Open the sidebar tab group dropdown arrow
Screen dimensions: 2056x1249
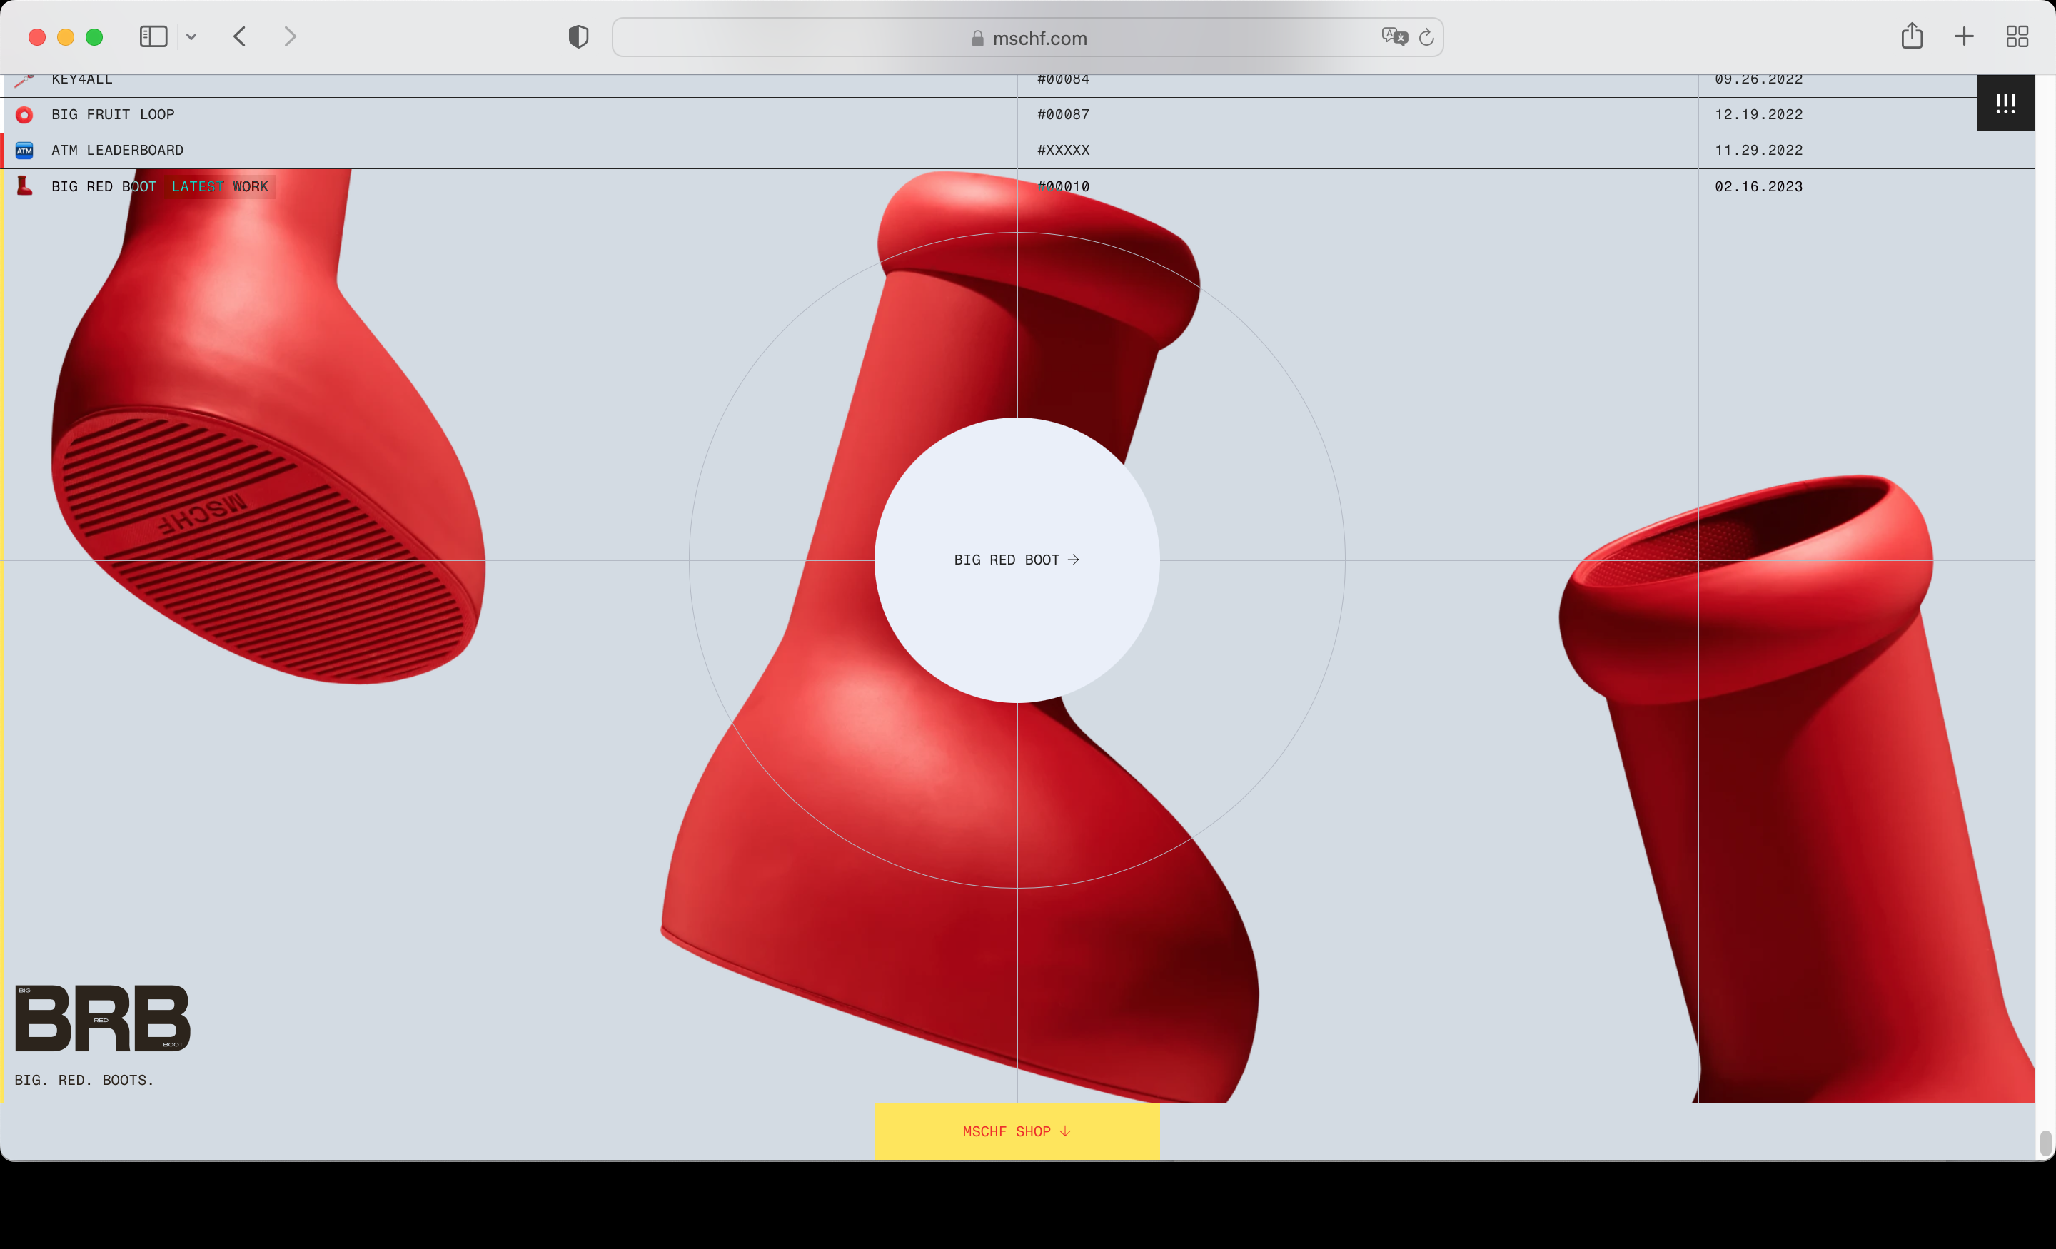coord(191,36)
